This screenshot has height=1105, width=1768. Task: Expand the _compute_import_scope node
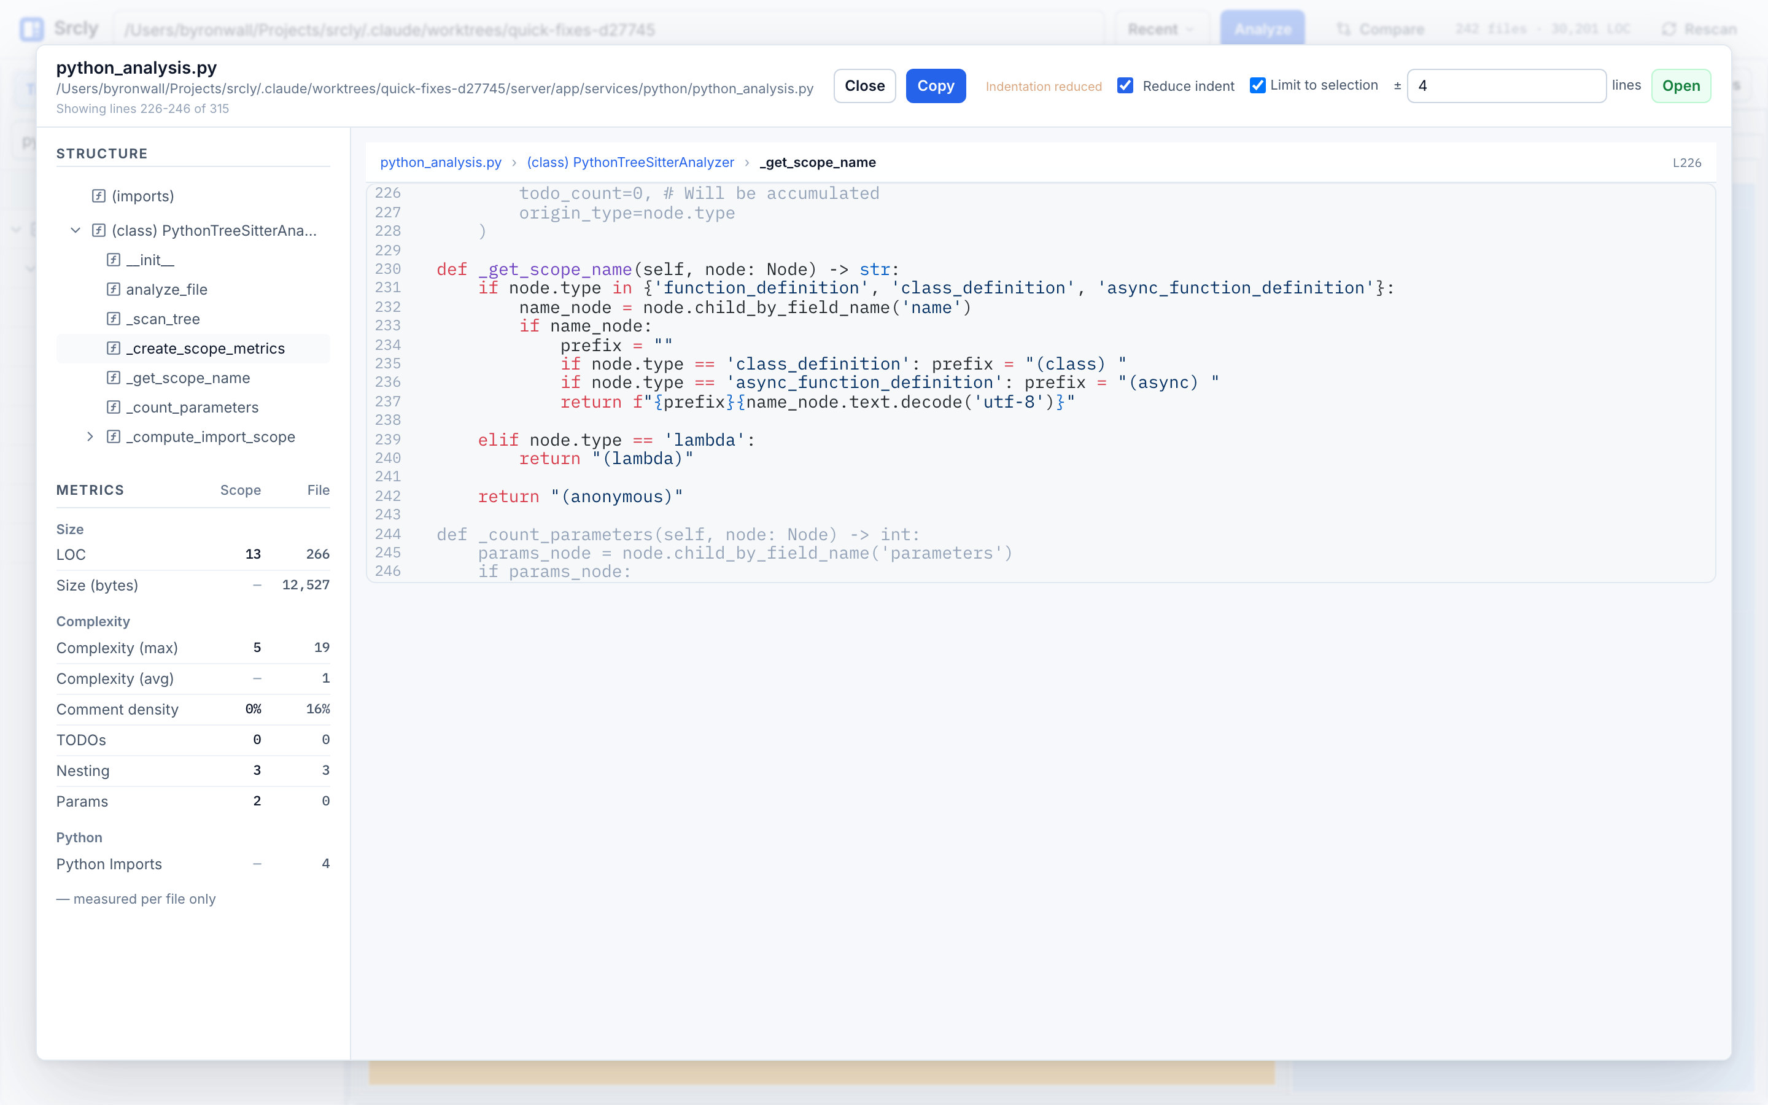[x=90, y=436]
